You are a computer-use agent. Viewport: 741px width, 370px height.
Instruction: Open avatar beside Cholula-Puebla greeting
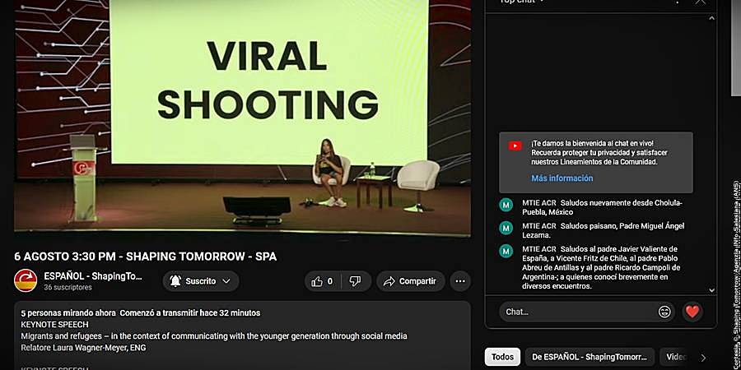[x=506, y=205]
